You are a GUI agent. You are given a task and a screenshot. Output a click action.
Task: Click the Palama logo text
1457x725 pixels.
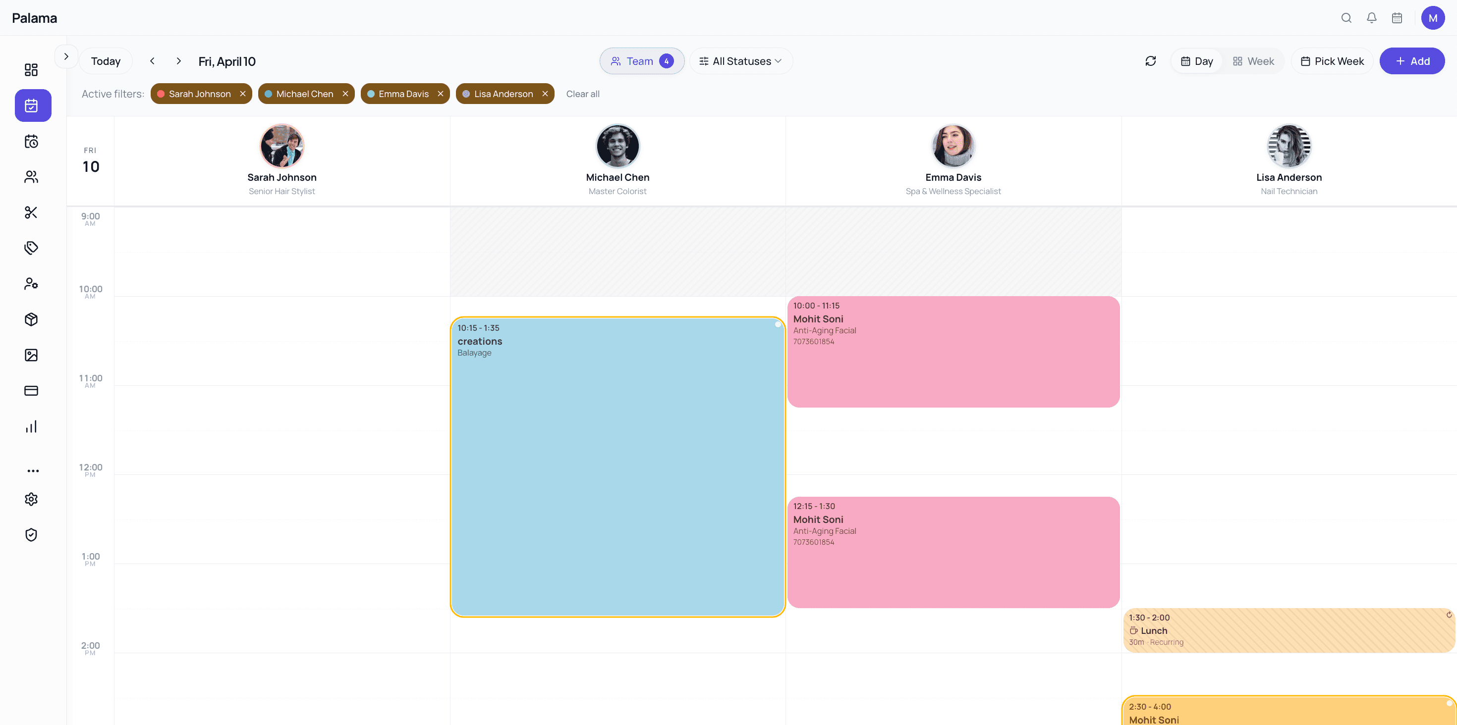pos(35,18)
